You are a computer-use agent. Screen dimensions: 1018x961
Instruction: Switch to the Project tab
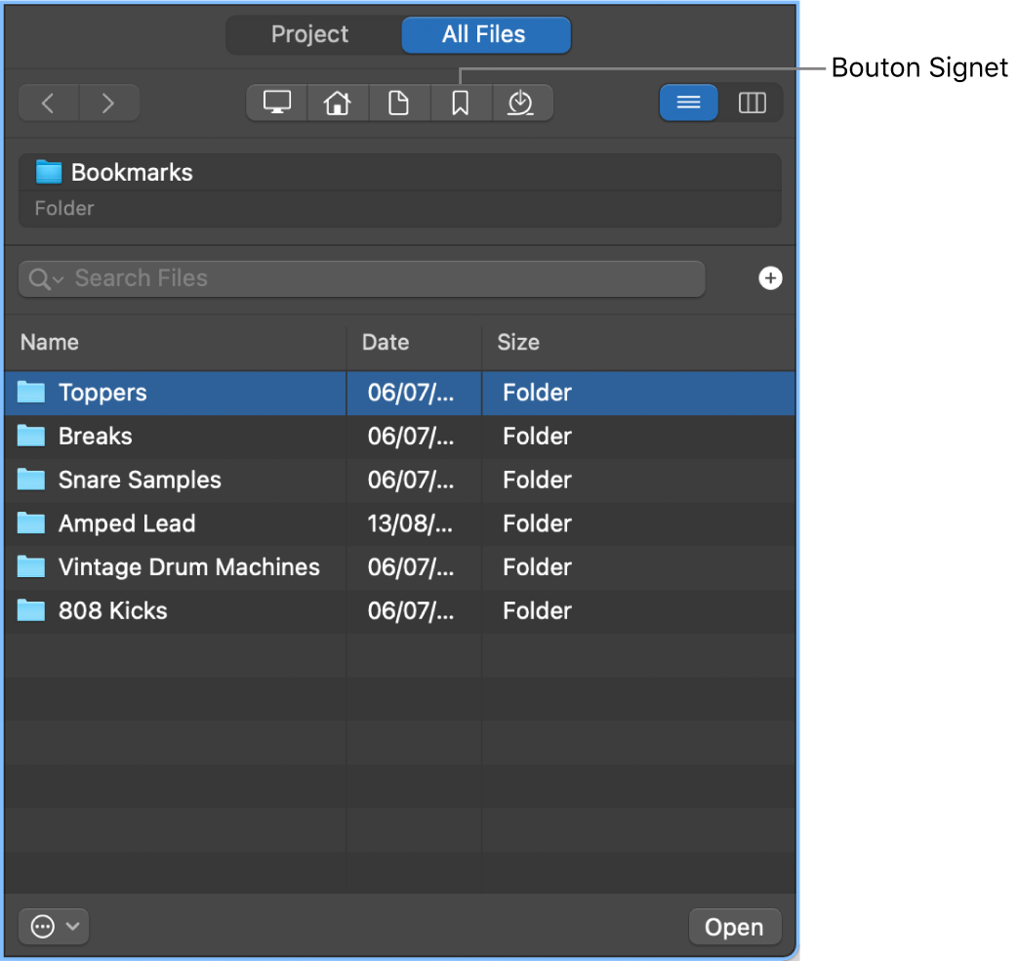coord(310,35)
